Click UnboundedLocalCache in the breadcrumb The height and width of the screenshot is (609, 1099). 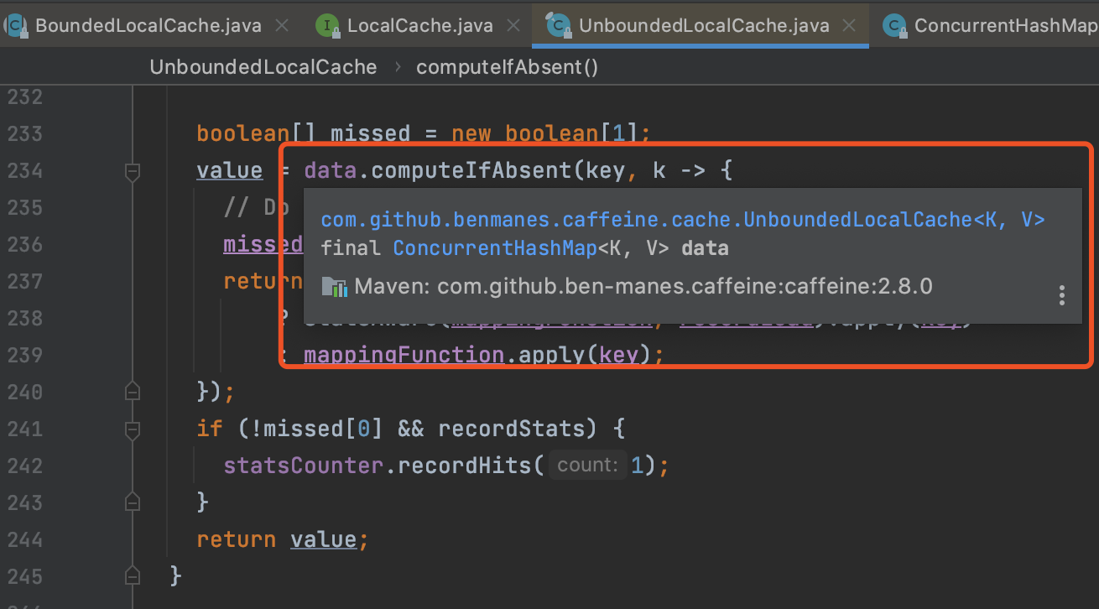(263, 67)
